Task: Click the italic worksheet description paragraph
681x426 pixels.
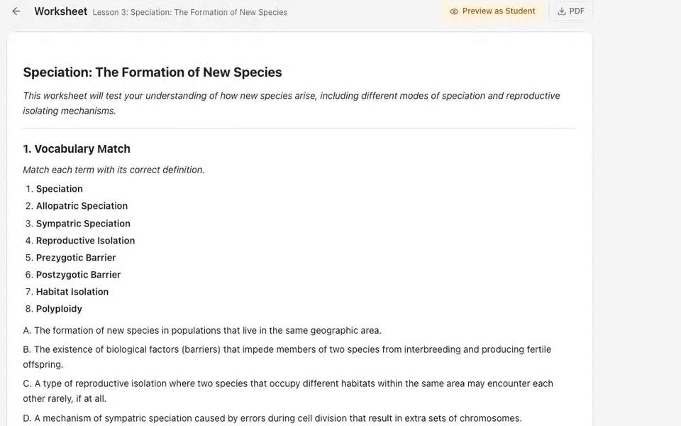Action: click(x=292, y=103)
